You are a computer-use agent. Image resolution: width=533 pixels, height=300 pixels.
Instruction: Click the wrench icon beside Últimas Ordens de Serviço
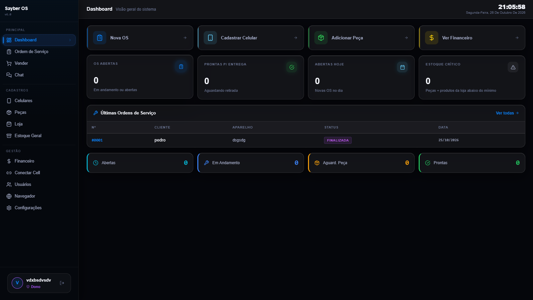tap(96, 113)
